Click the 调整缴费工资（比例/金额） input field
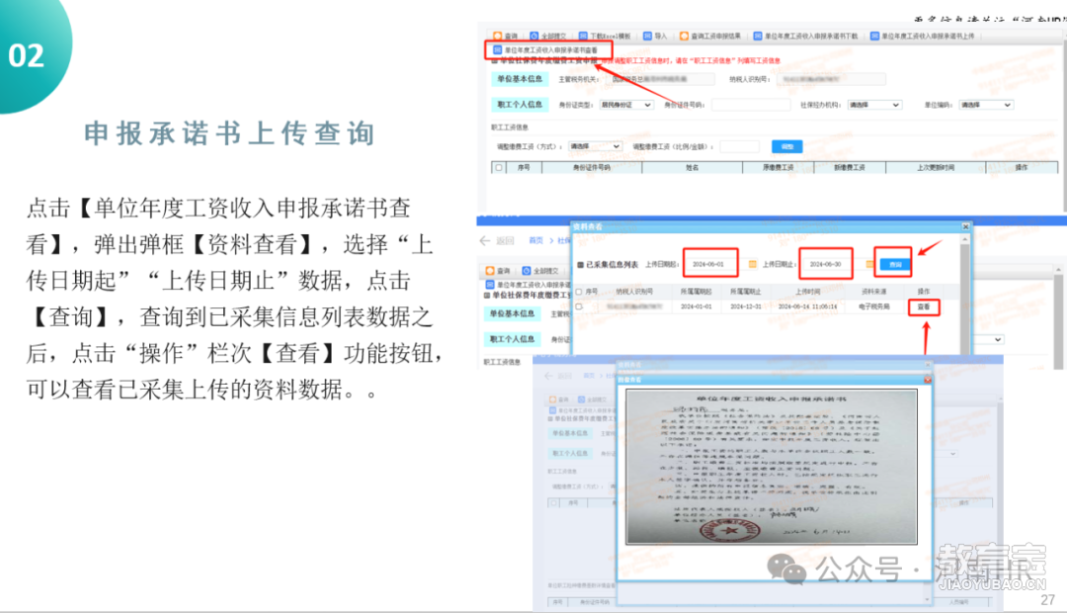 pos(740,146)
